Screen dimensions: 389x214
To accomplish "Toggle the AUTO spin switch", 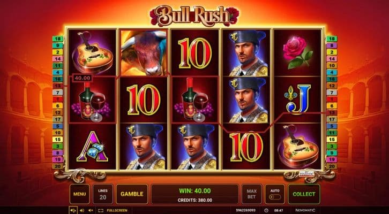I will [275, 194].
